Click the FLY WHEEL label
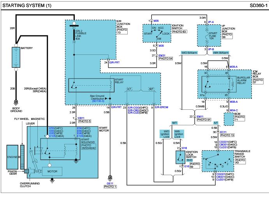 [x=21, y=119]
